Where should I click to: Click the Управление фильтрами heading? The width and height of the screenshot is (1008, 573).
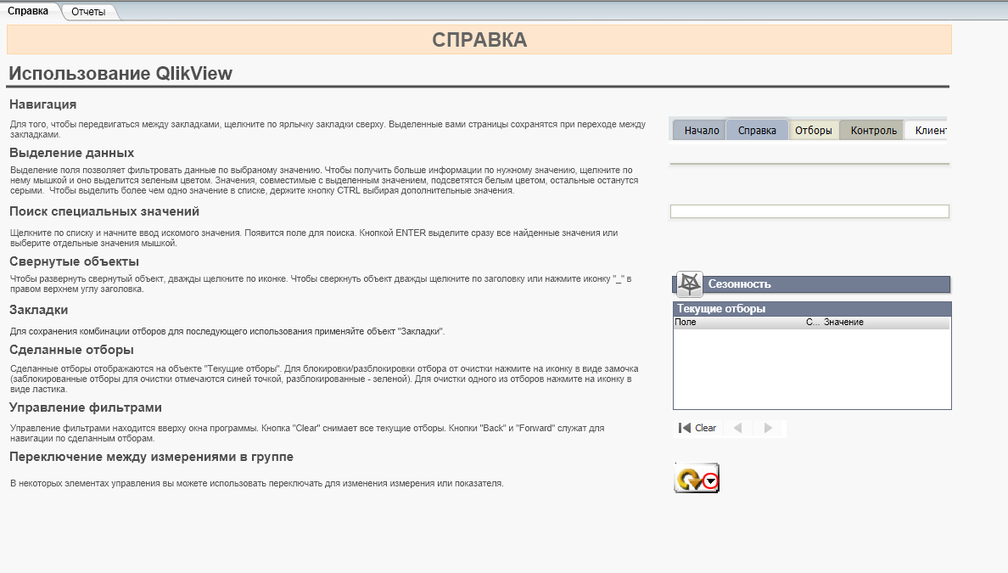(x=86, y=407)
